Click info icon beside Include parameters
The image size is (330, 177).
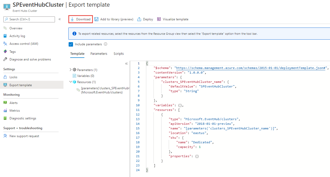tap(106, 44)
